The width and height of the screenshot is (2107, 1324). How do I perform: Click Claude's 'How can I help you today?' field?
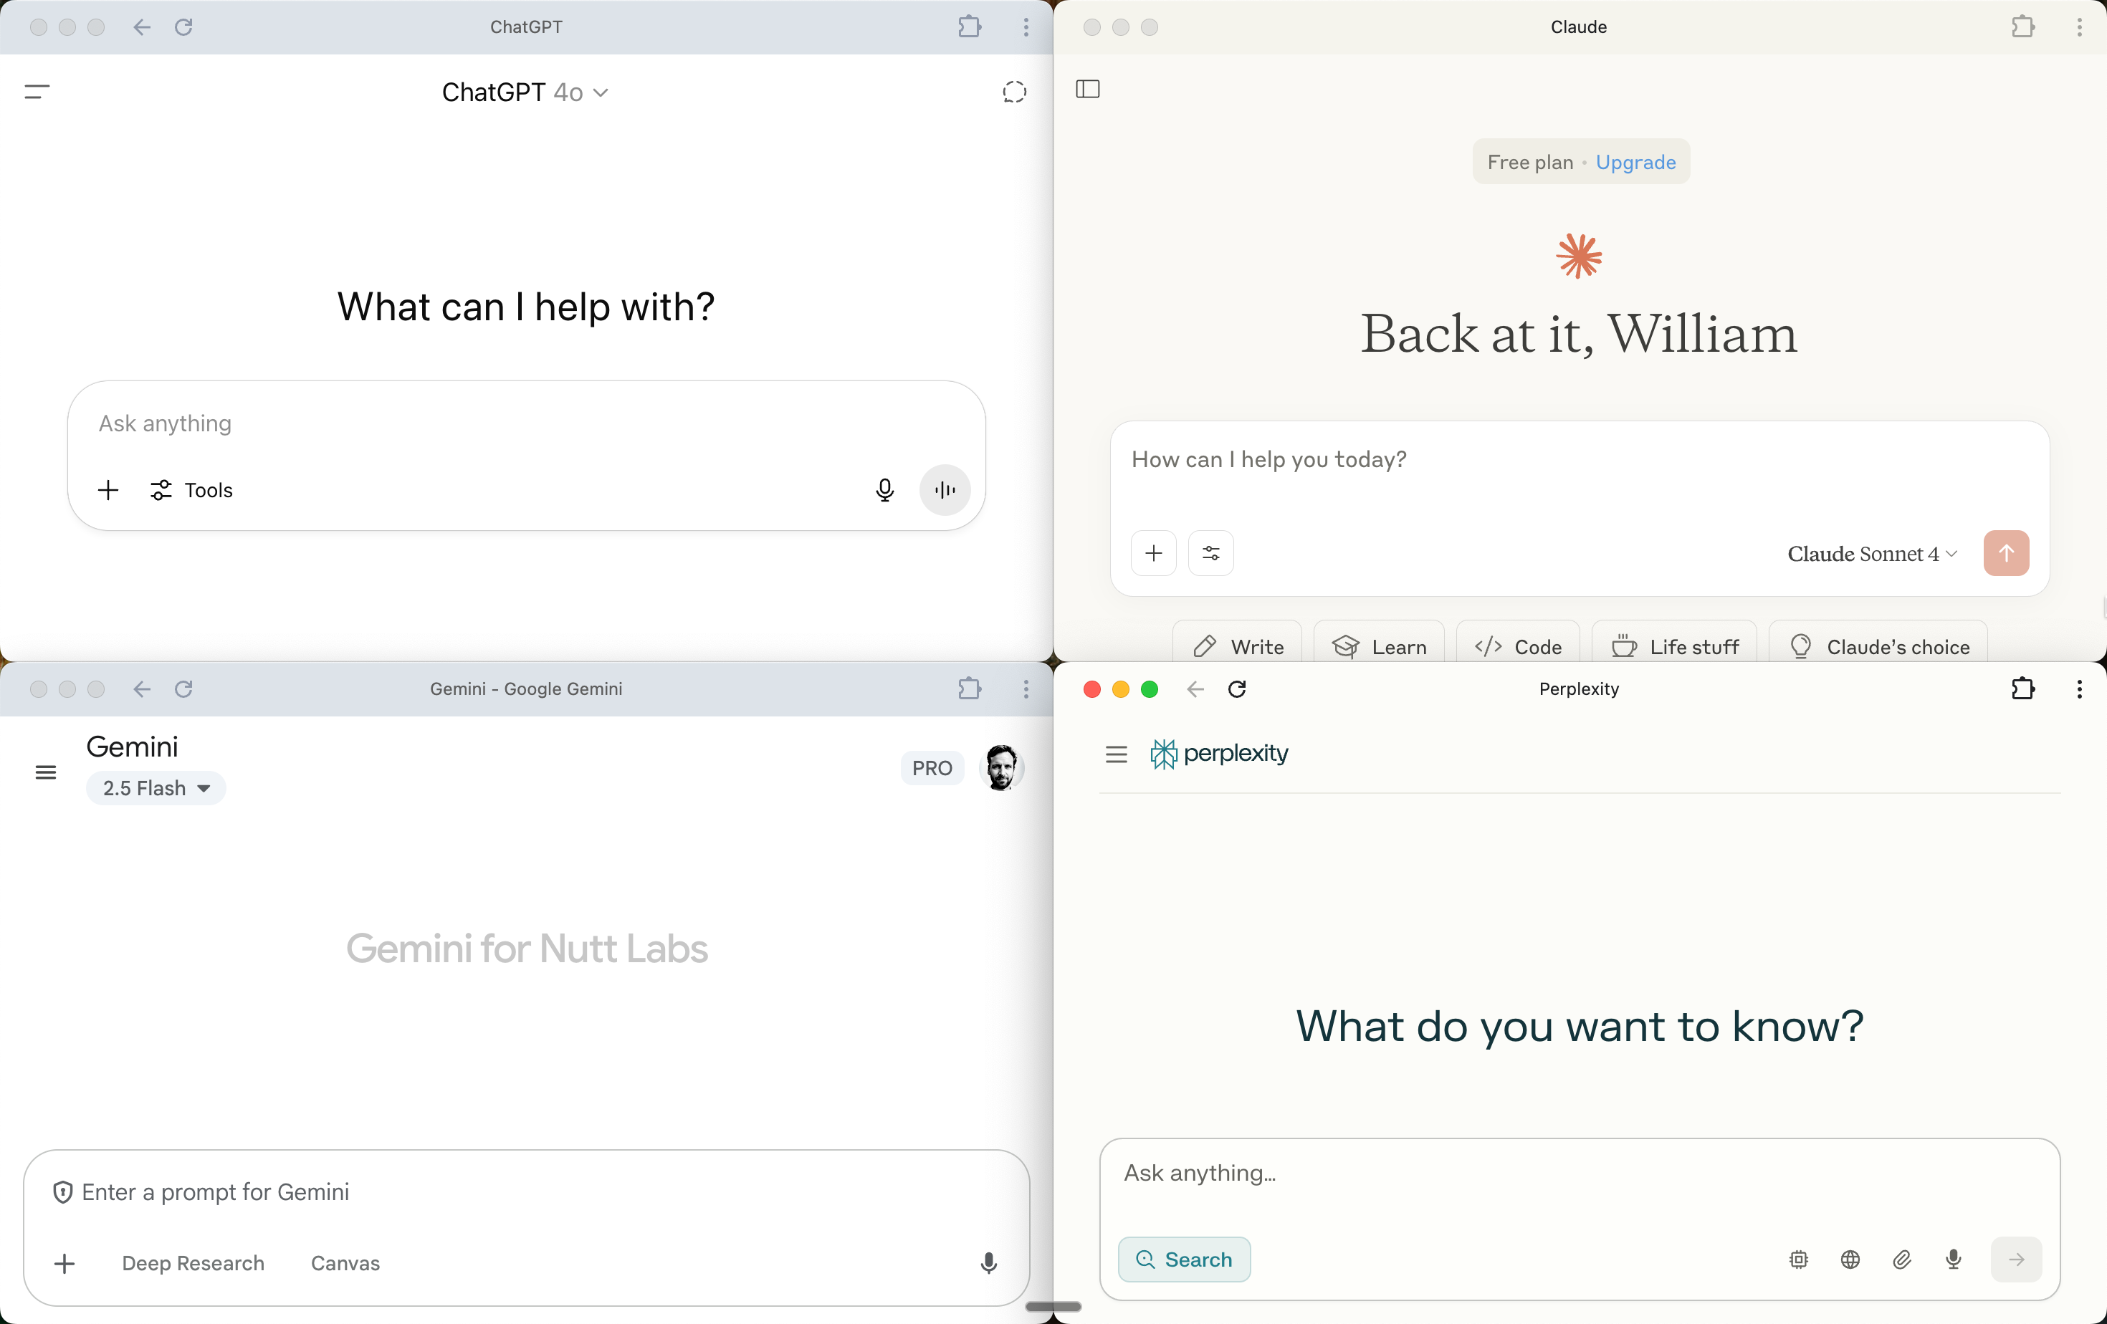tap(1580, 460)
